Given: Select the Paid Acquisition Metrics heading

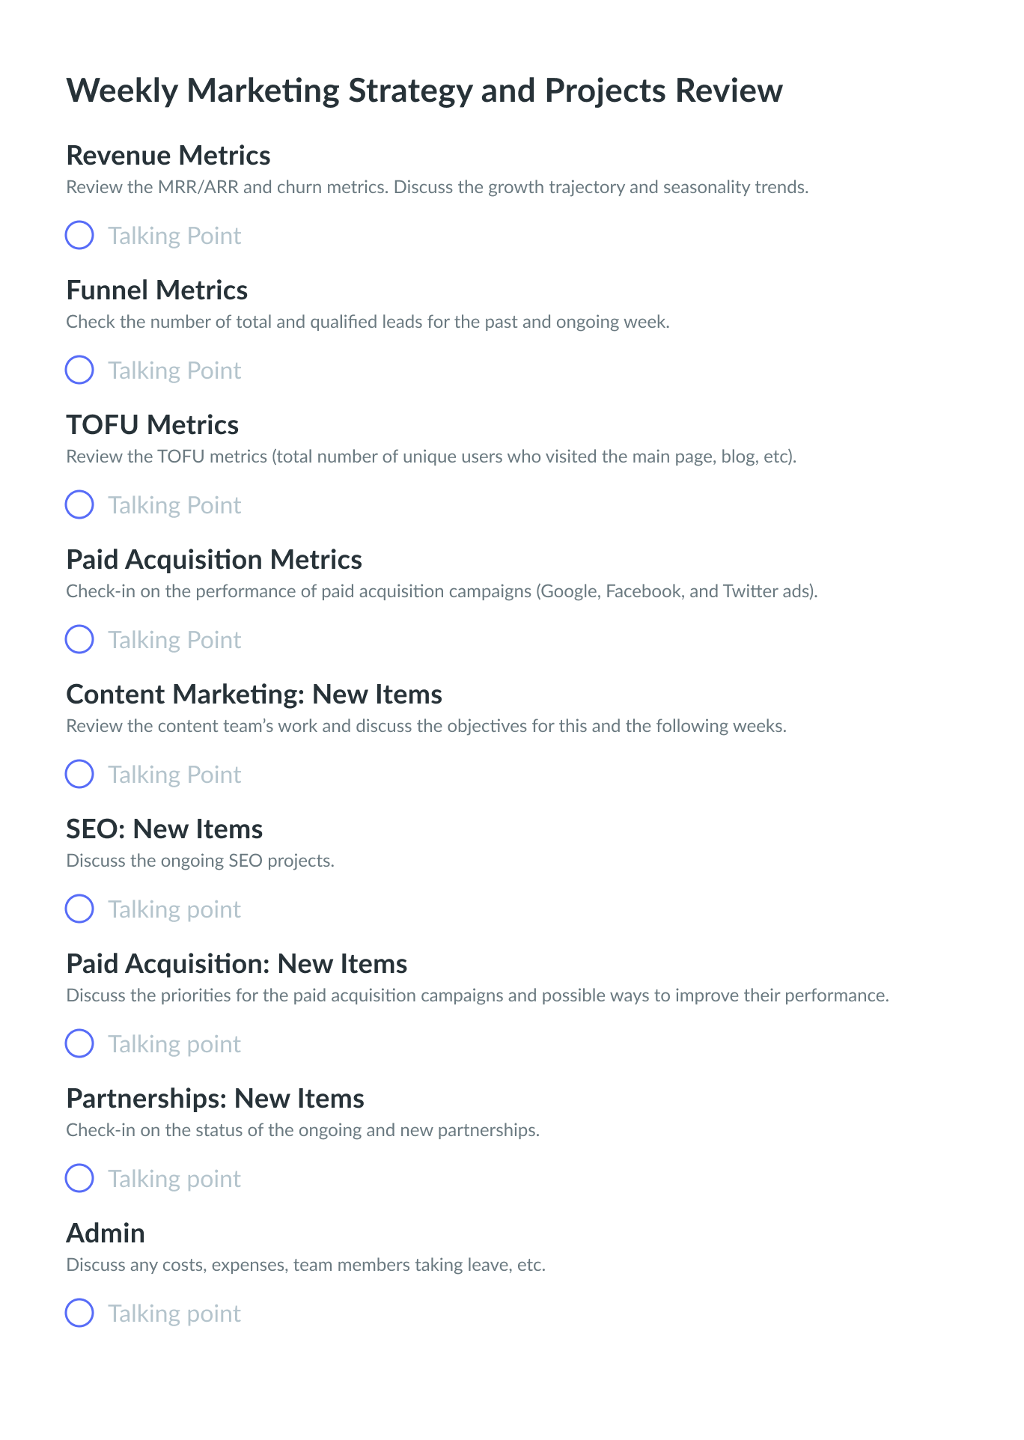Looking at the screenshot, I should [x=214, y=560].
